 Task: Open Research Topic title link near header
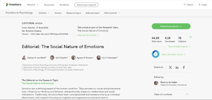pyautogui.click(x=93, y=31)
